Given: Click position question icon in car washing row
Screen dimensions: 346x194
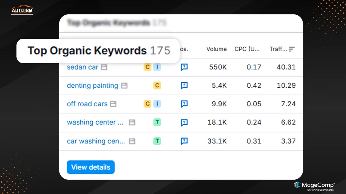Looking at the screenshot, I should point(184,141).
